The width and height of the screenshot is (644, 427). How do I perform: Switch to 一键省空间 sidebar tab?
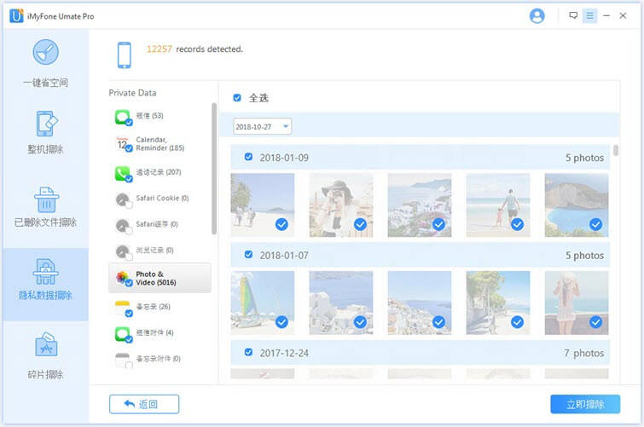click(x=45, y=64)
